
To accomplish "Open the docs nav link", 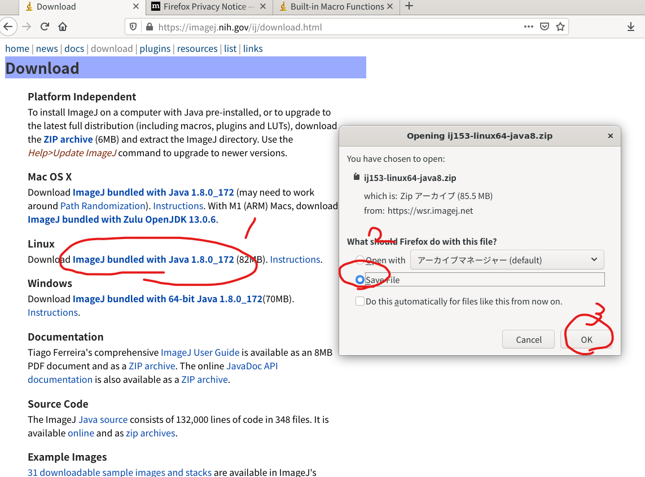I will [74, 48].
